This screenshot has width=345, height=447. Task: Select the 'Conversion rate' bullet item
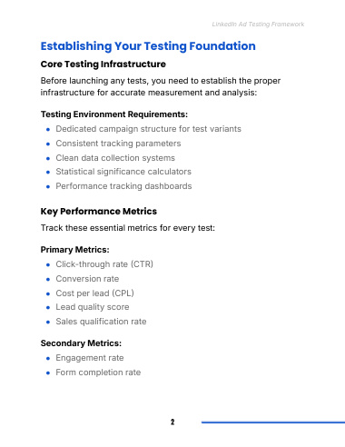tap(87, 279)
